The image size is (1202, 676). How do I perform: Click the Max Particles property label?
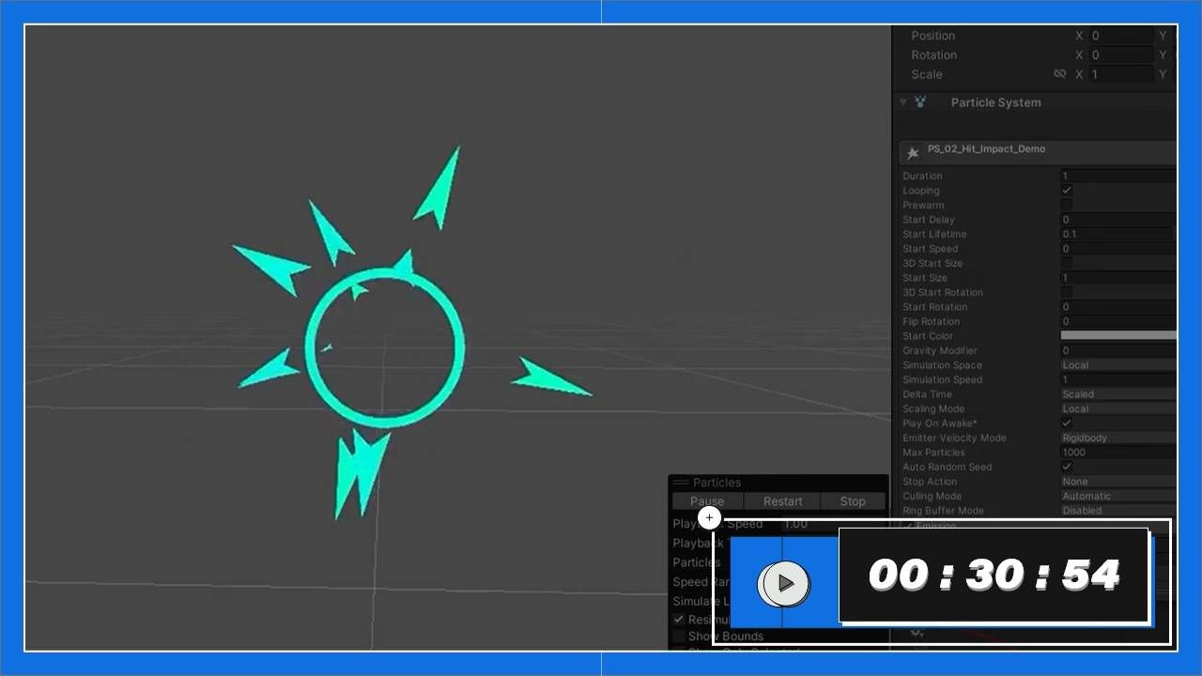point(933,453)
